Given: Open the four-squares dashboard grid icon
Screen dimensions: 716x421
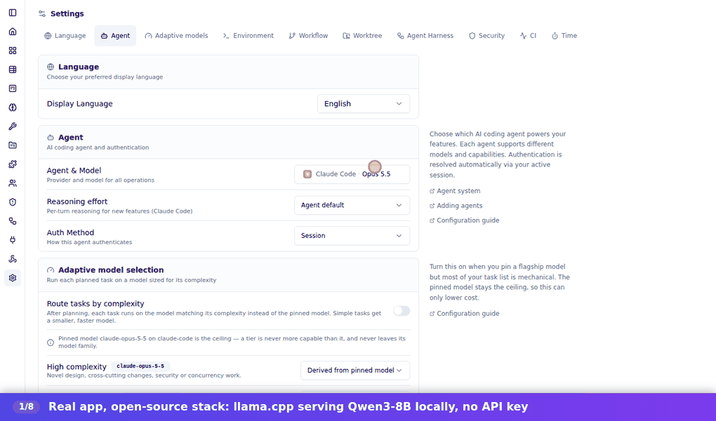Looking at the screenshot, I should click(x=13, y=51).
